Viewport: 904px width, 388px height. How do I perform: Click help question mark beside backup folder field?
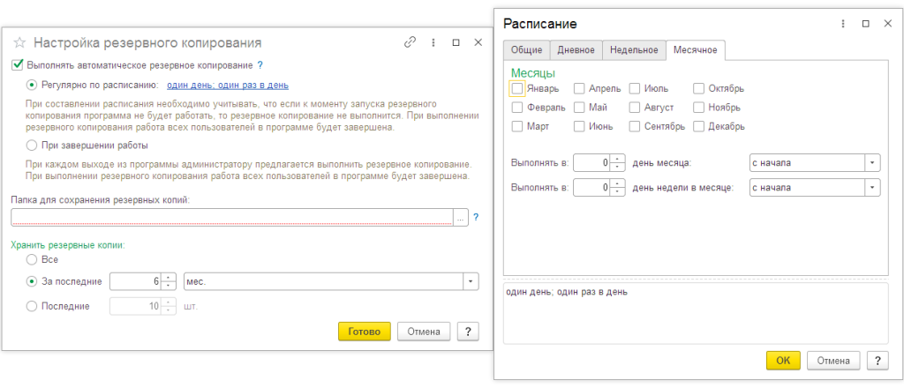click(x=476, y=217)
